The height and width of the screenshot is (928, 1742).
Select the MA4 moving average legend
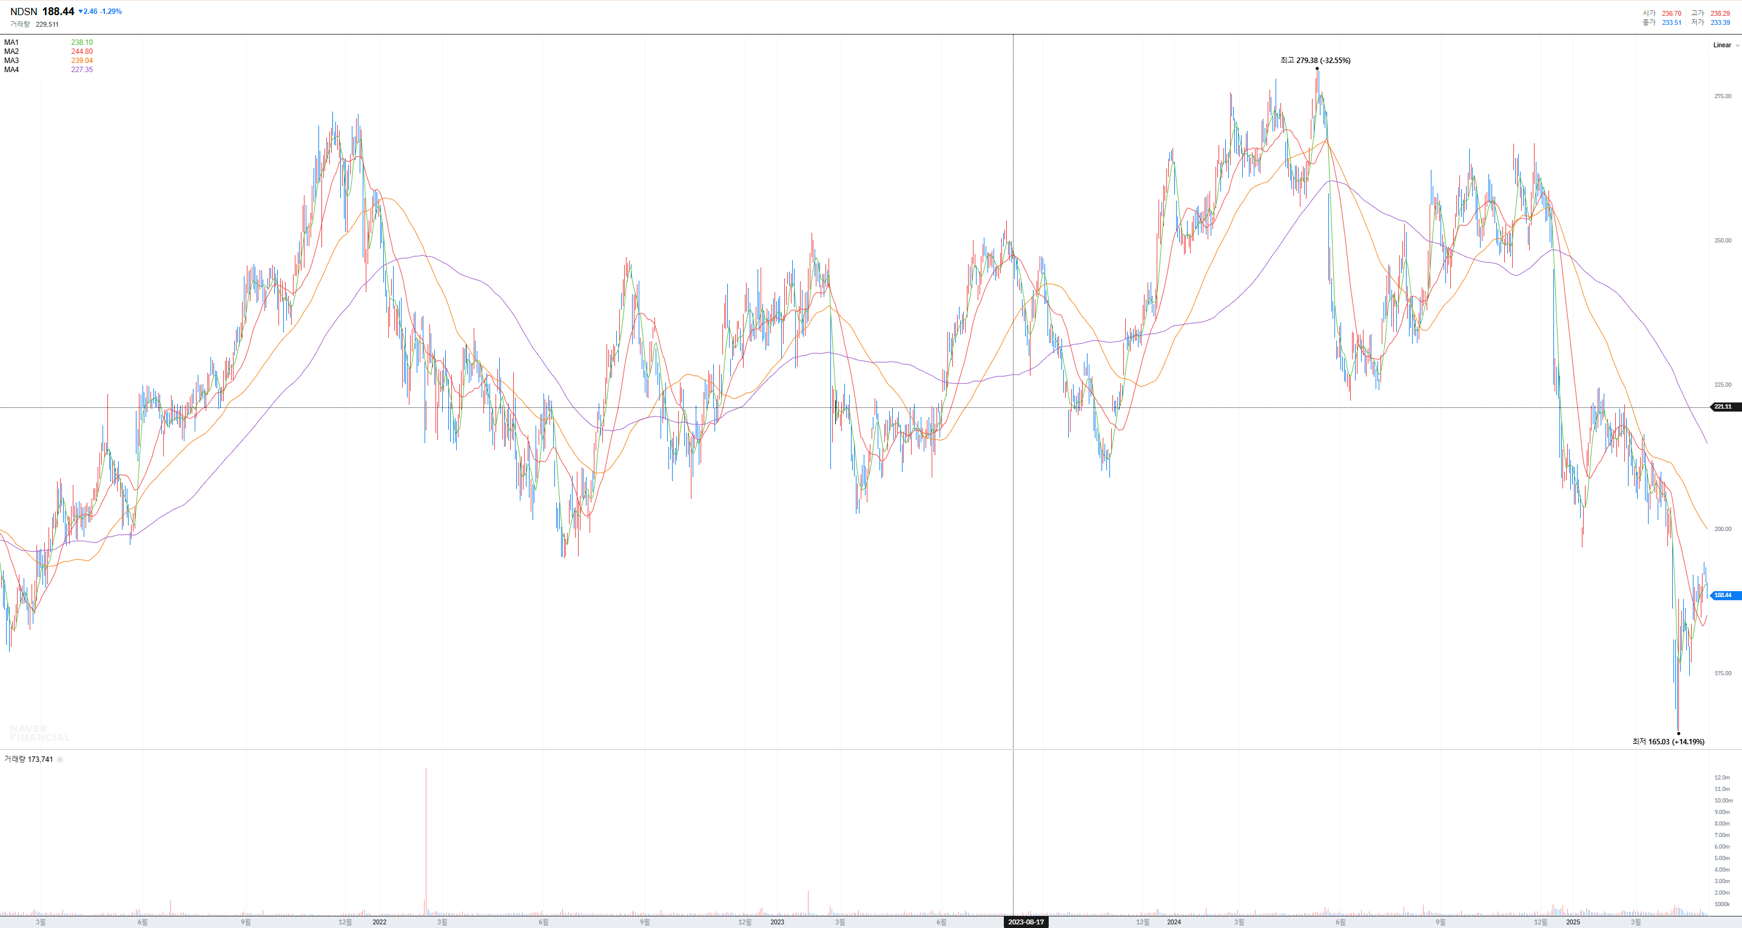point(12,70)
